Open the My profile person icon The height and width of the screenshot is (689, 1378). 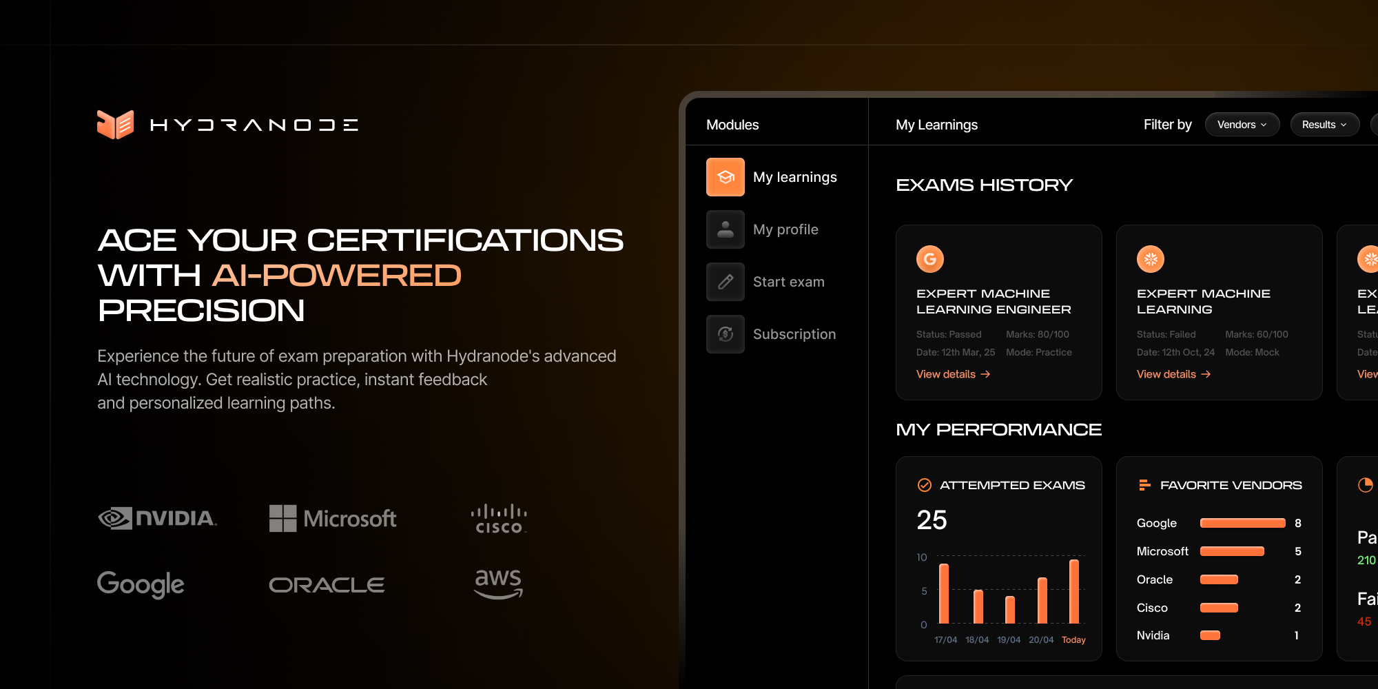coord(725,229)
